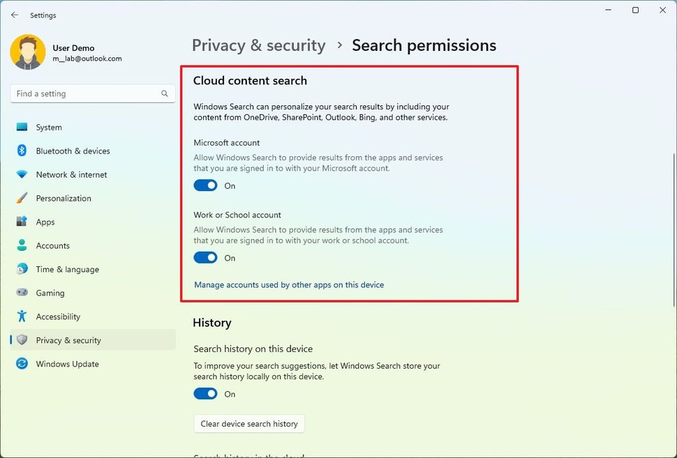
Task: Open Manage accounts used by other apps
Action: coord(289,284)
